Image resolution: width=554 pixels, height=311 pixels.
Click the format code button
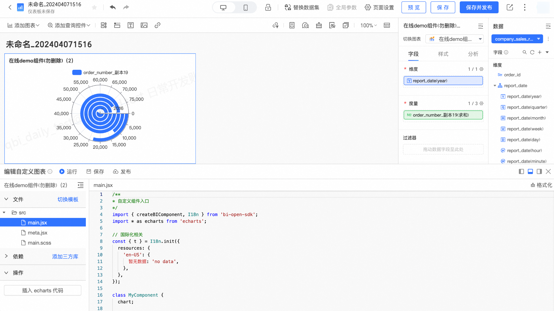541,185
